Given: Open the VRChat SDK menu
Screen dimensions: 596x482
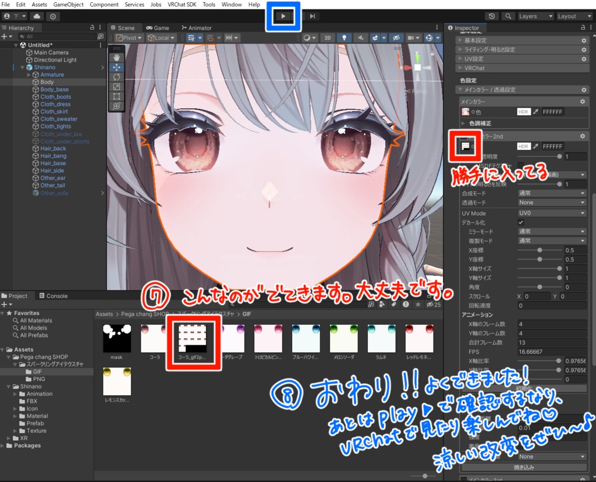Looking at the screenshot, I should pos(182,5).
